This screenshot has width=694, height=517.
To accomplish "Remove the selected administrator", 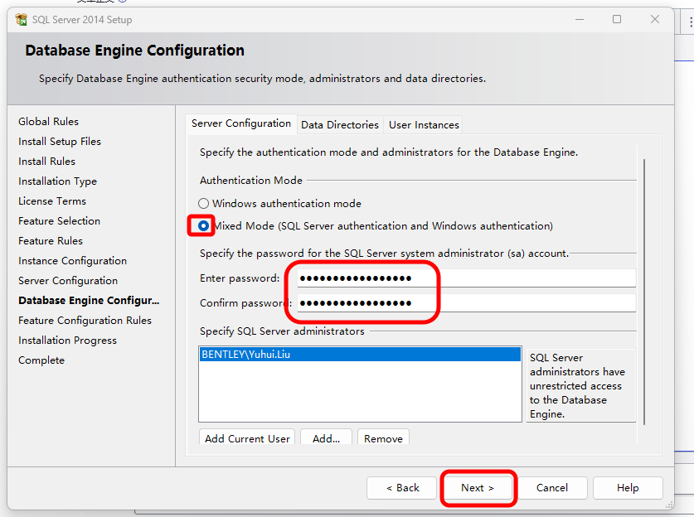I will click(x=383, y=438).
